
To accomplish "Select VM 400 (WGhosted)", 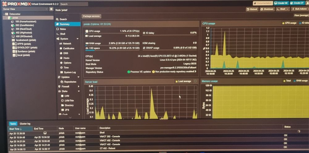I will click(24, 36).
